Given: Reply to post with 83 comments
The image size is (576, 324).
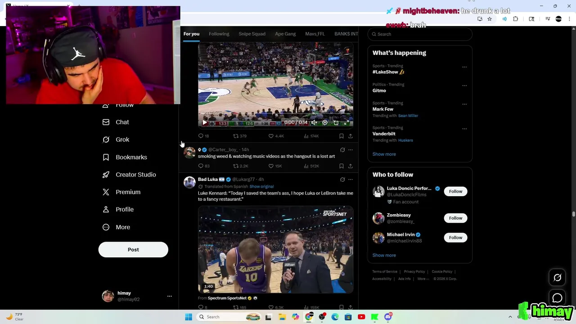Looking at the screenshot, I should [x=204, y=166].
